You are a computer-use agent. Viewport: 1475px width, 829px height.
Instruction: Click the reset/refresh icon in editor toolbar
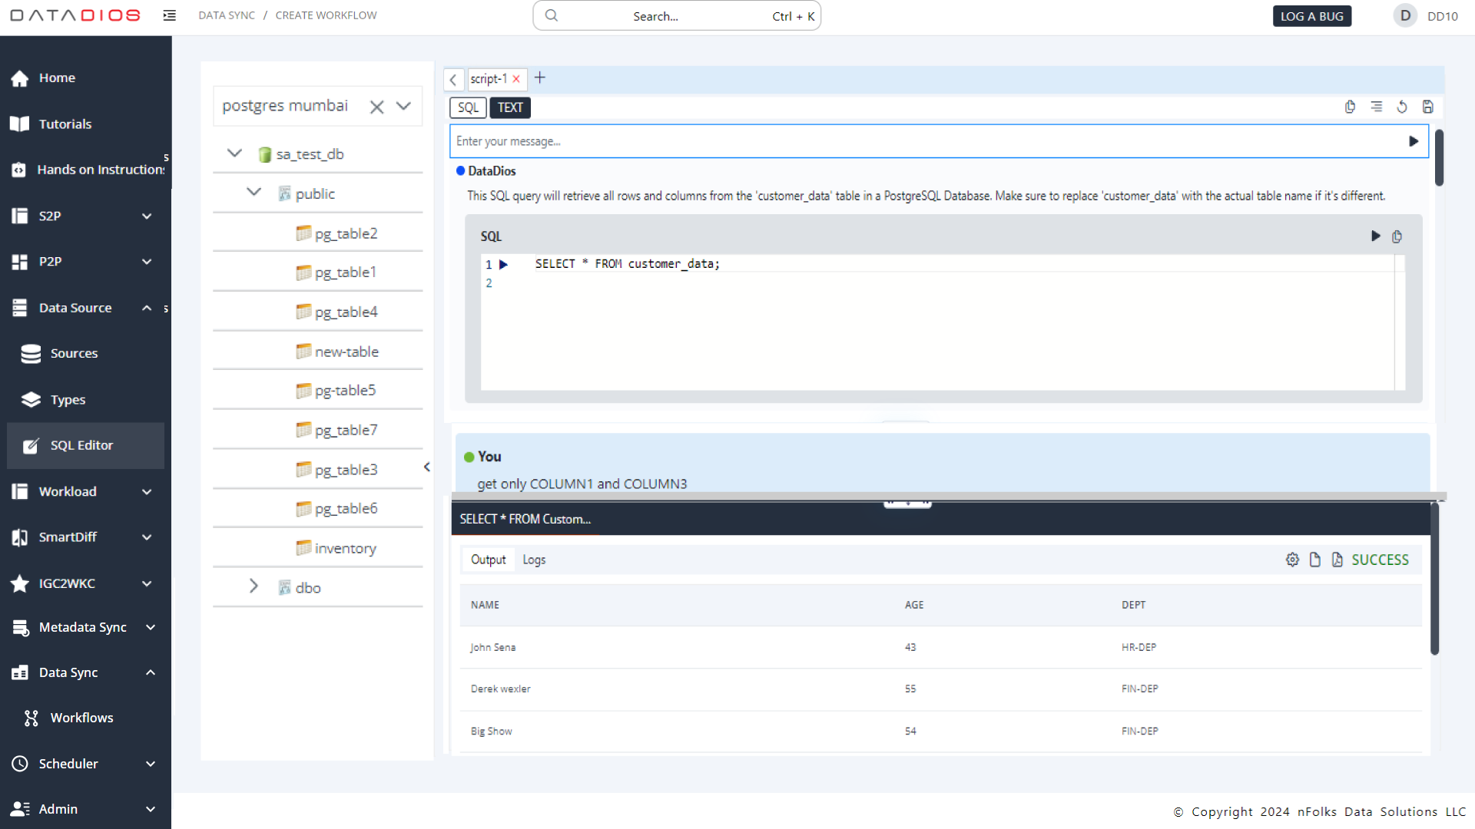tap(1402, 107)
